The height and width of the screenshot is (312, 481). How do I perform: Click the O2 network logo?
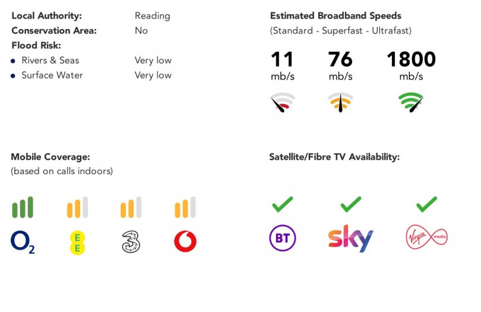pos(22,242)
